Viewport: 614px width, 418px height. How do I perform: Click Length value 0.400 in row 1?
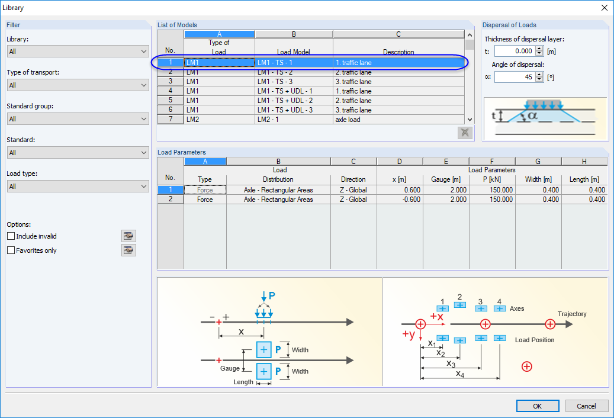pos(584,190)
